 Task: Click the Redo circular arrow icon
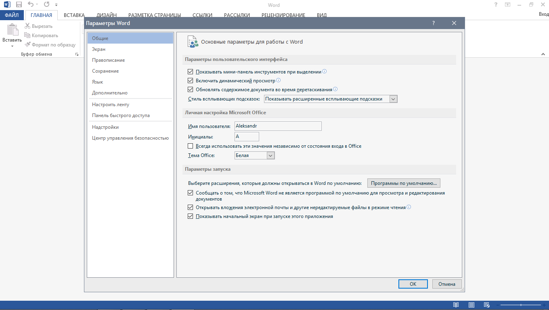coord(46,5)
